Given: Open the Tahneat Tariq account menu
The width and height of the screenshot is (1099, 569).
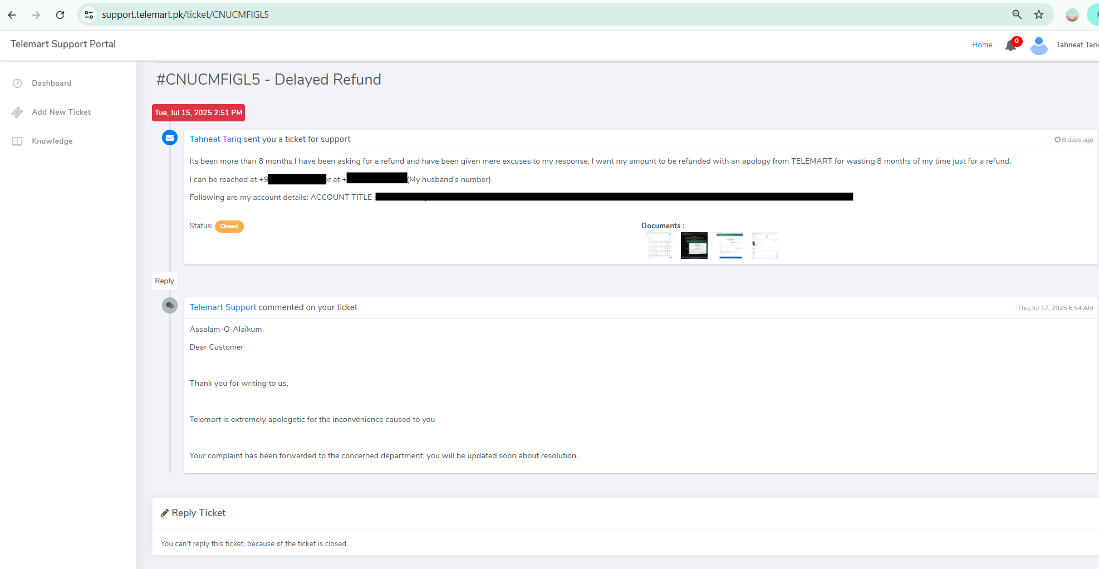Looking at the screenshot, I should [1077, 45].
